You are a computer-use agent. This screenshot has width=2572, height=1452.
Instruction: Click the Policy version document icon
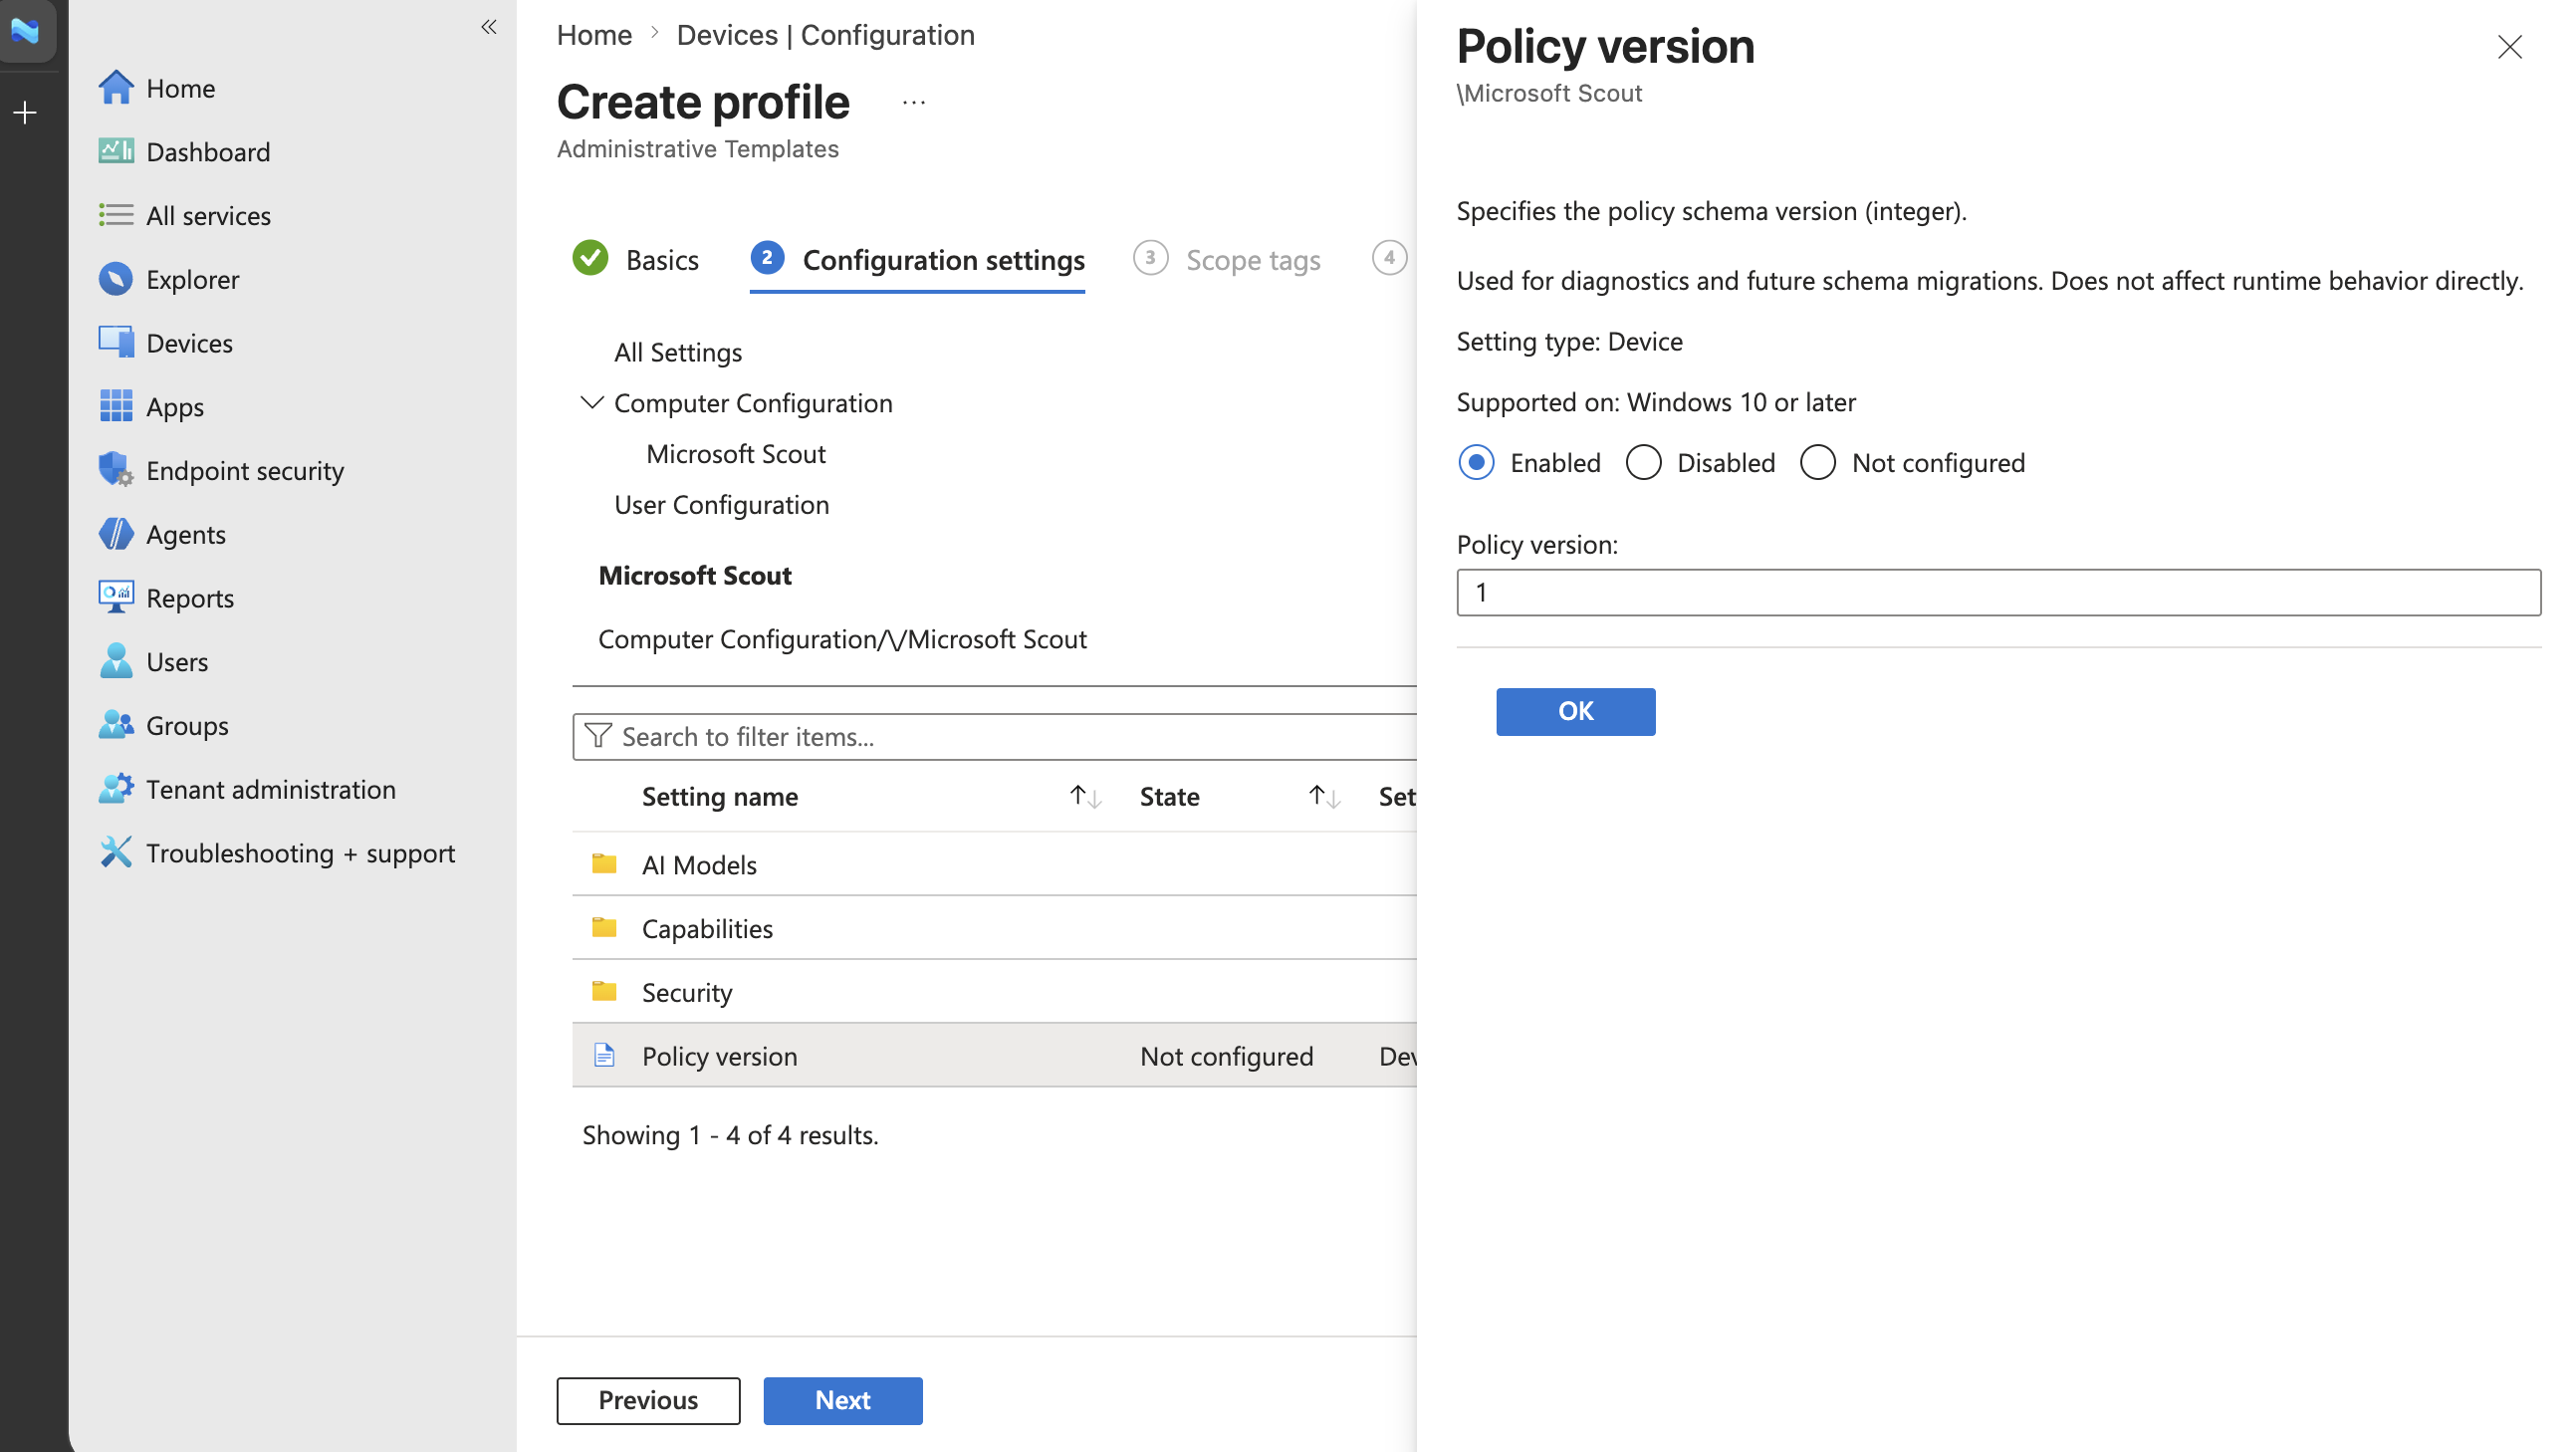(604, 1055)
